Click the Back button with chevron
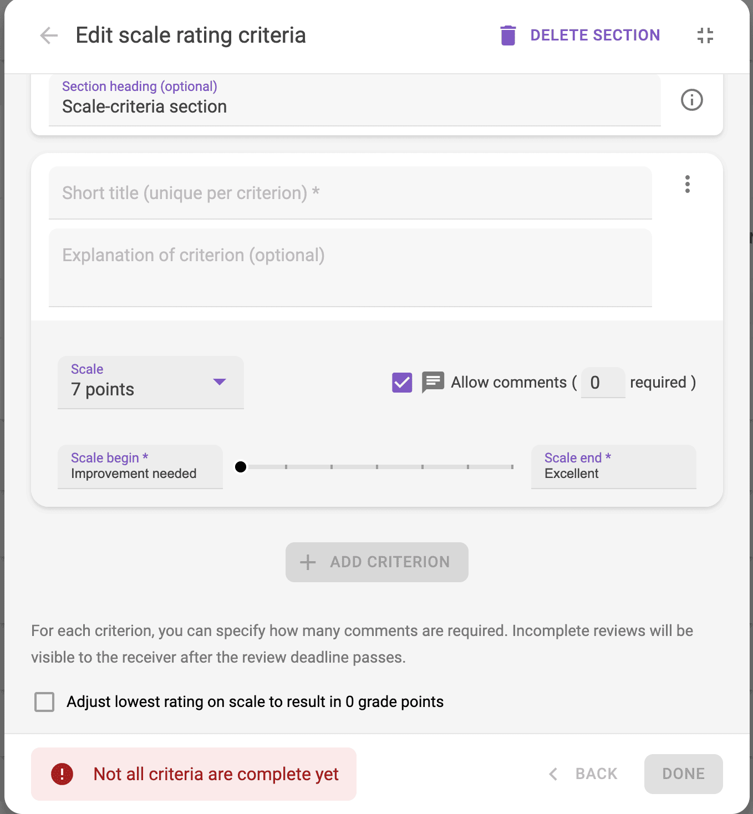 [x=583, y=774]
